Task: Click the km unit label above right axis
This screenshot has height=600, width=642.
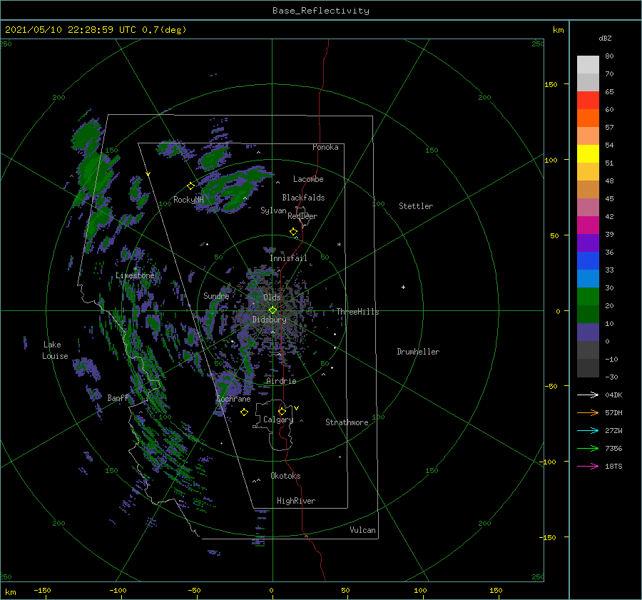Action: pyautogui.click(x=558, y=30)
